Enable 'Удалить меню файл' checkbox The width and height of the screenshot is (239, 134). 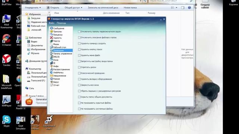(79, 55)
